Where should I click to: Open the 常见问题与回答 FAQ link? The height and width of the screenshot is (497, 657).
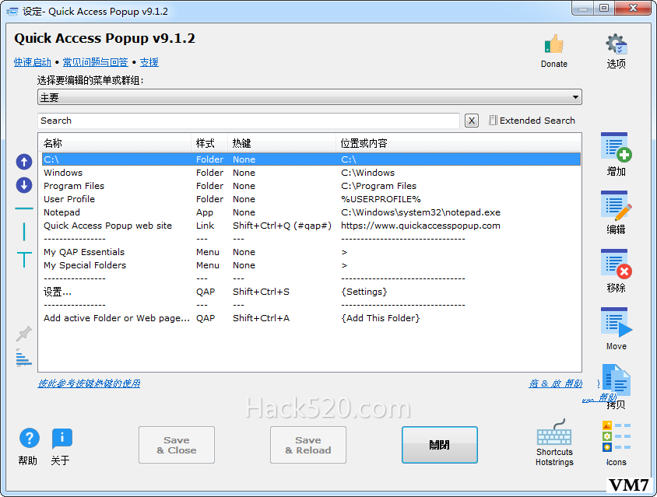pos(95,62)
